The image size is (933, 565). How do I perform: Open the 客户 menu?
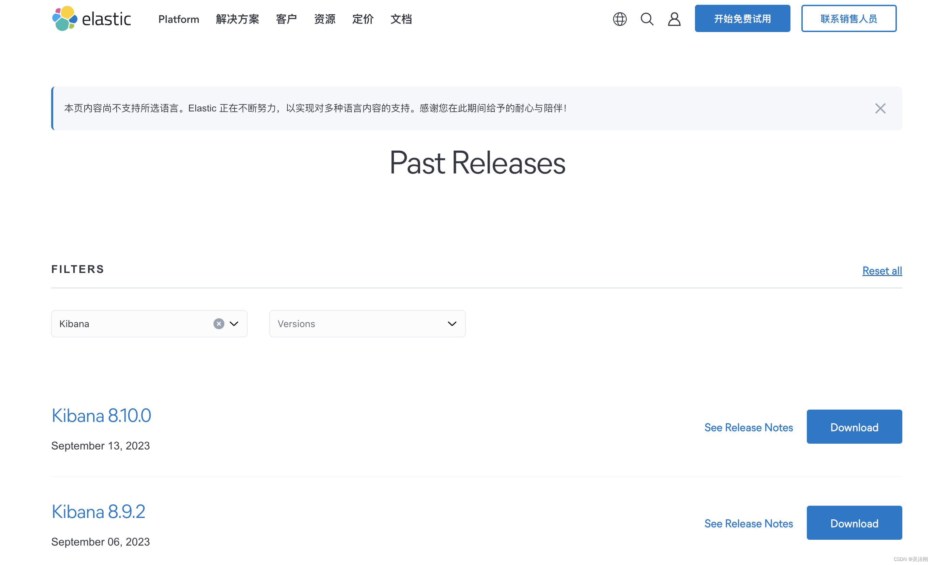[286, 19]
